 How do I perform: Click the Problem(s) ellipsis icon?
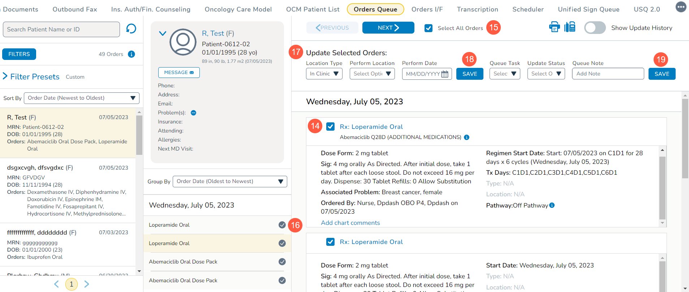tap(194, 113)
